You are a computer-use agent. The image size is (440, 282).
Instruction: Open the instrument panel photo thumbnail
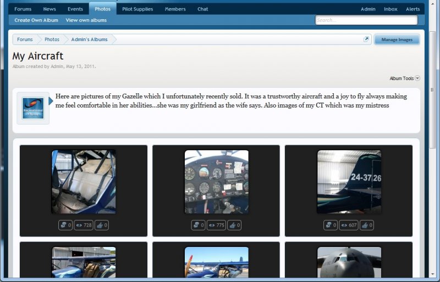(216, 182)
